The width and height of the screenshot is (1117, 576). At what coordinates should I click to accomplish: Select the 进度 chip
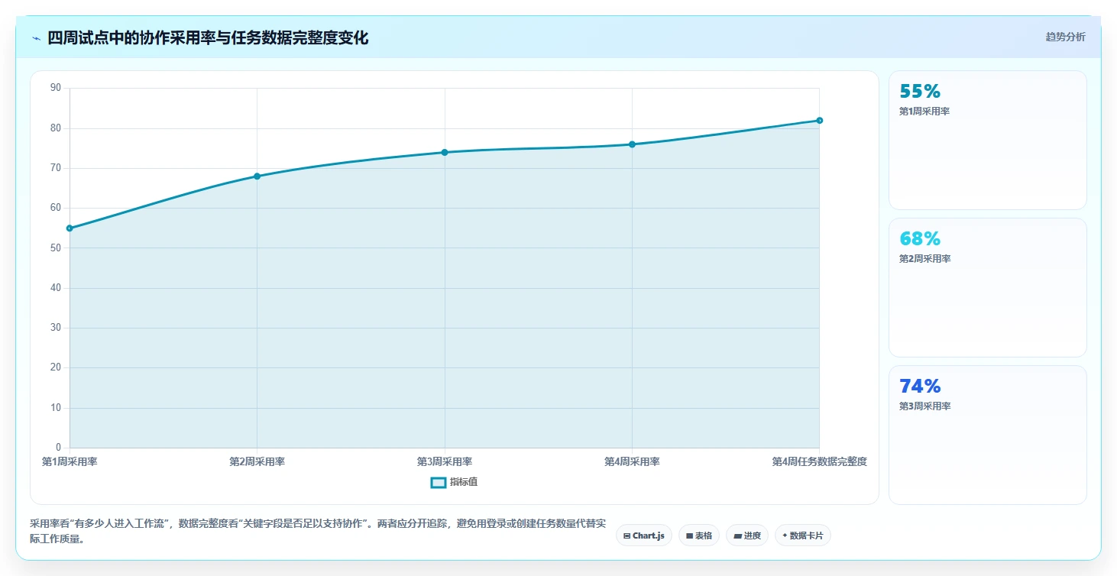pyautogui.click(x=747, y=536)
